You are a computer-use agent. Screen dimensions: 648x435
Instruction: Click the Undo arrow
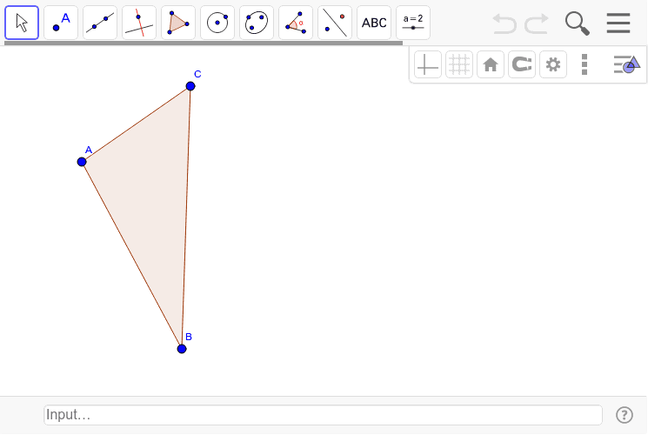504,23
